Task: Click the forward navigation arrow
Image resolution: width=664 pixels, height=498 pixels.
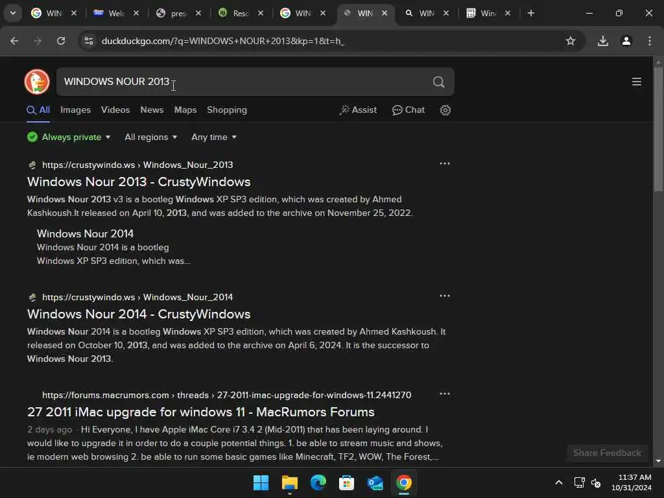Action: (38, 41)
